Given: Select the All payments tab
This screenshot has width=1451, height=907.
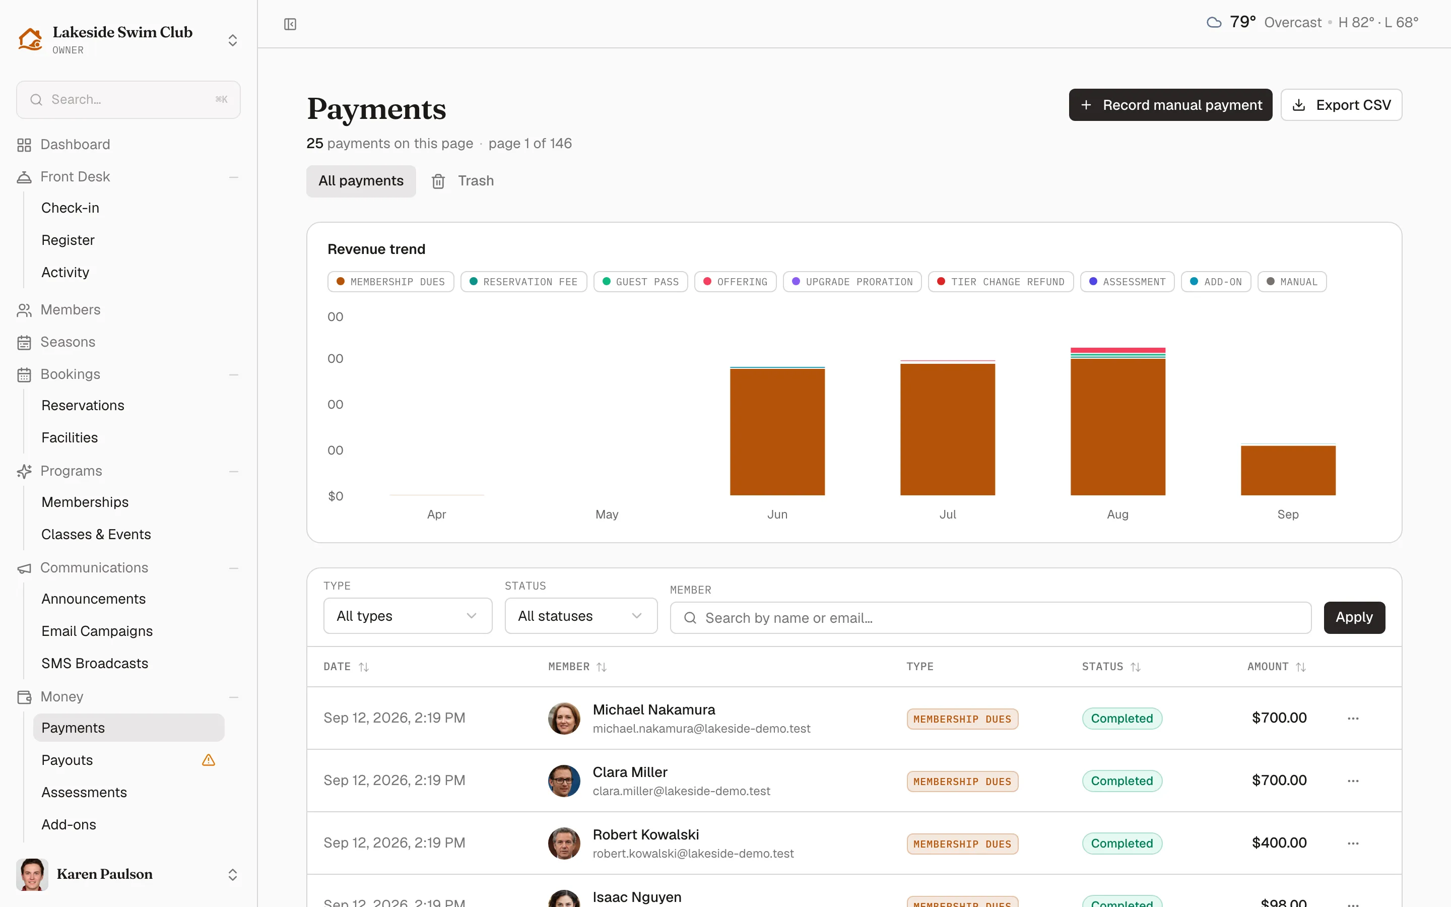Looking at the screenshot, I should coord(361,180).
